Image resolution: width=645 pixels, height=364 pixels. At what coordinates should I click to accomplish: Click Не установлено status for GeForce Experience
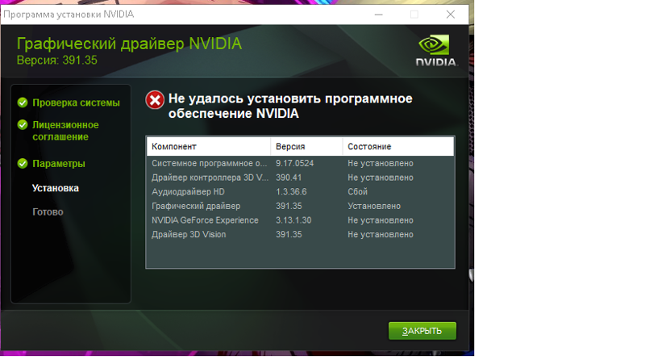(381, 220)
